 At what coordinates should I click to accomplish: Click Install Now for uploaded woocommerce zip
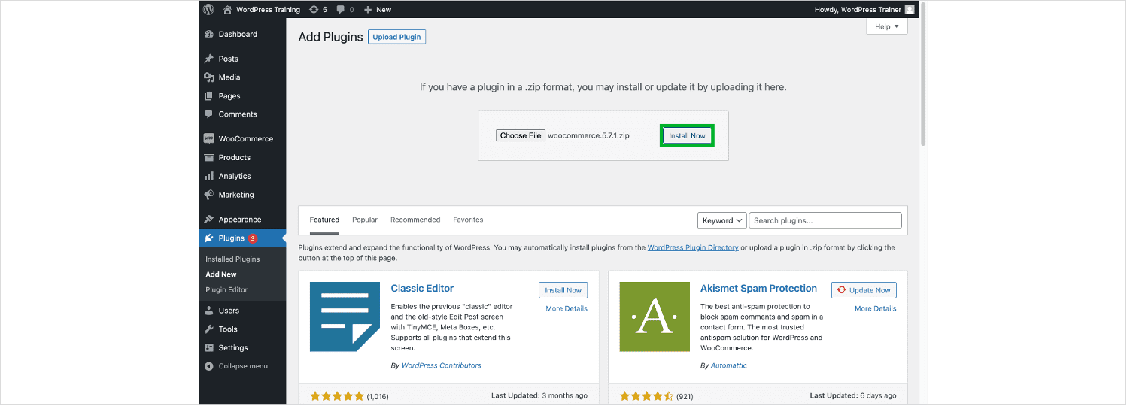point(687,136)
